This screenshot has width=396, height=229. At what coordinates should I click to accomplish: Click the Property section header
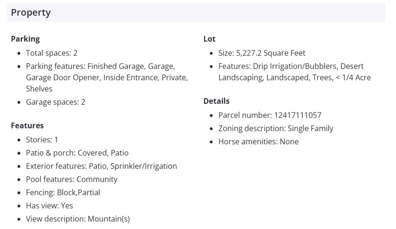[31, 13]
